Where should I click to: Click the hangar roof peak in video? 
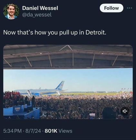point(67,47)
